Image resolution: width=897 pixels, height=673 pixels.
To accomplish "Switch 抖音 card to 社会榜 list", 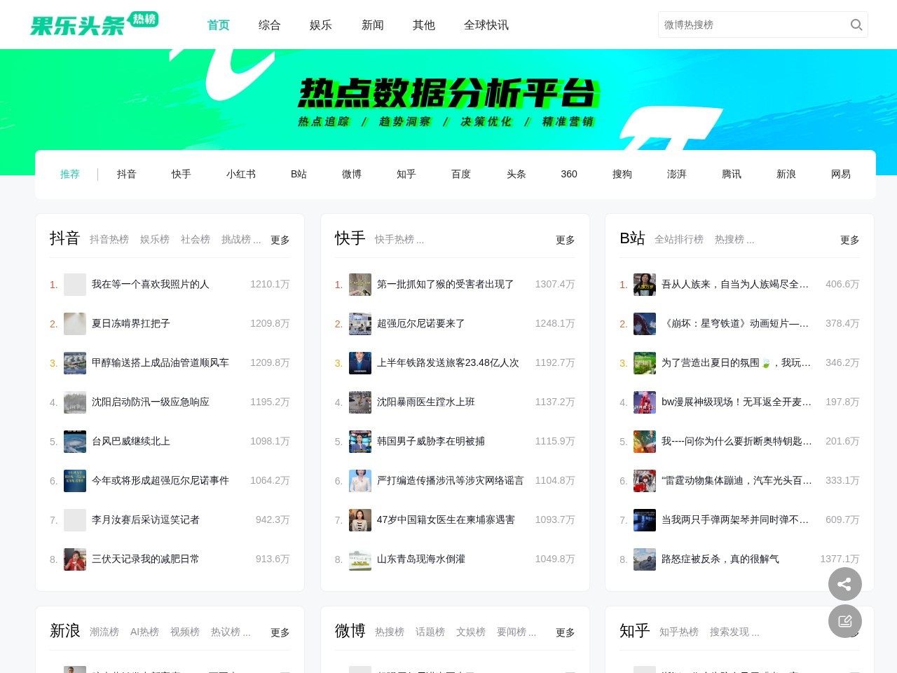I will pyautogui.click(x=196, y=239).
